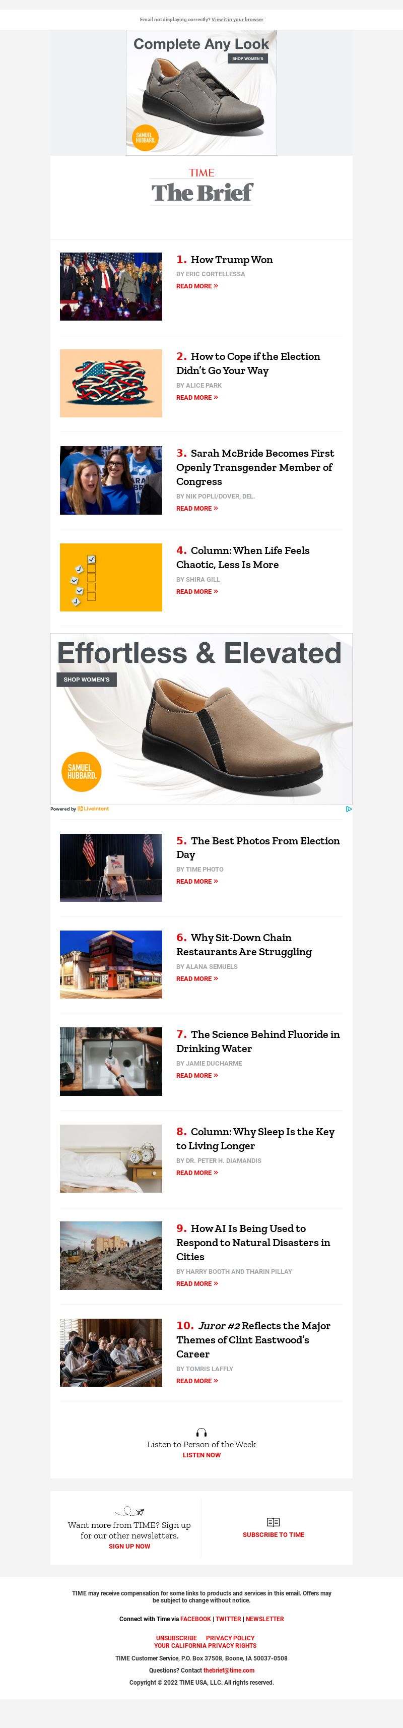This screenshot has height=1728, width=403.
Task: Click Read More under How Trump Won
Action: pos(197,286)
